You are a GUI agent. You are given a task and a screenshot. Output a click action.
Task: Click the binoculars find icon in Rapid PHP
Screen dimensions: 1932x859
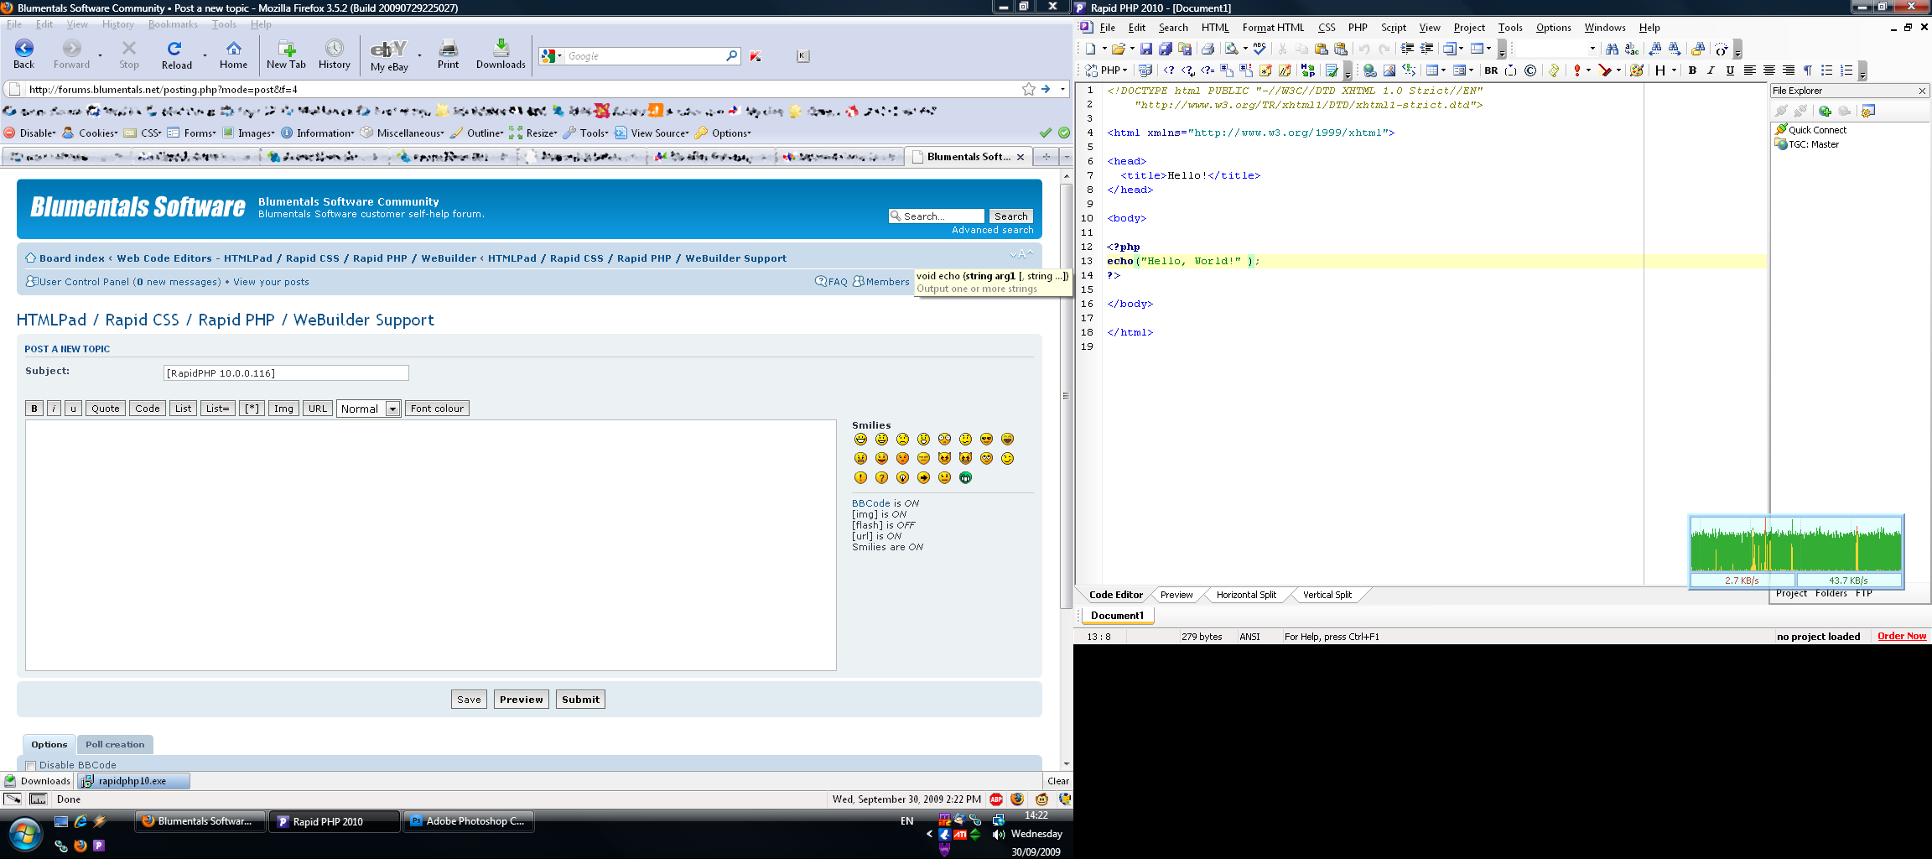[x=1612, y=49]
